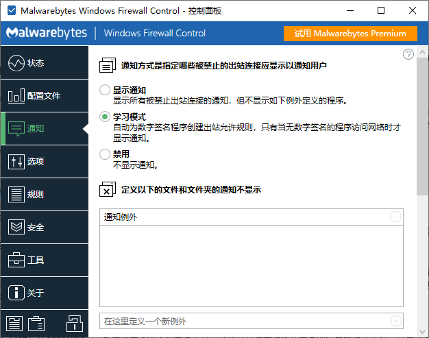Click the Windows Firewall Control header text

tap(155, 33)
